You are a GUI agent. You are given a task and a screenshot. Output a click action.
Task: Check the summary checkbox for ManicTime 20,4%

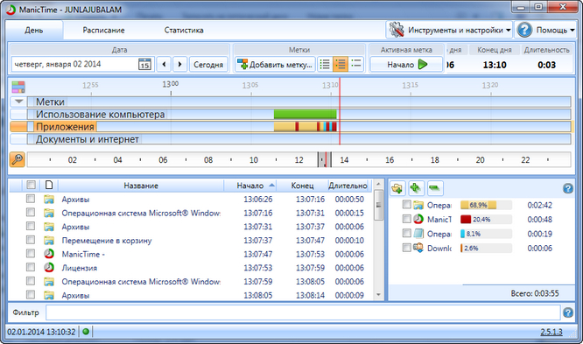[407, 219]
